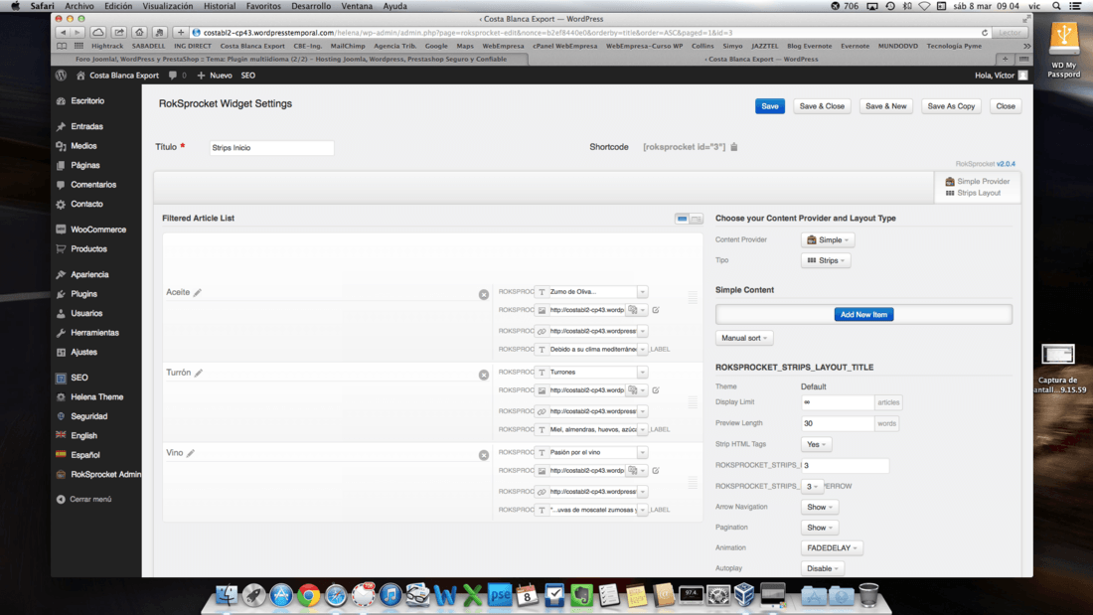Open the Historial menu

(220, 6)
